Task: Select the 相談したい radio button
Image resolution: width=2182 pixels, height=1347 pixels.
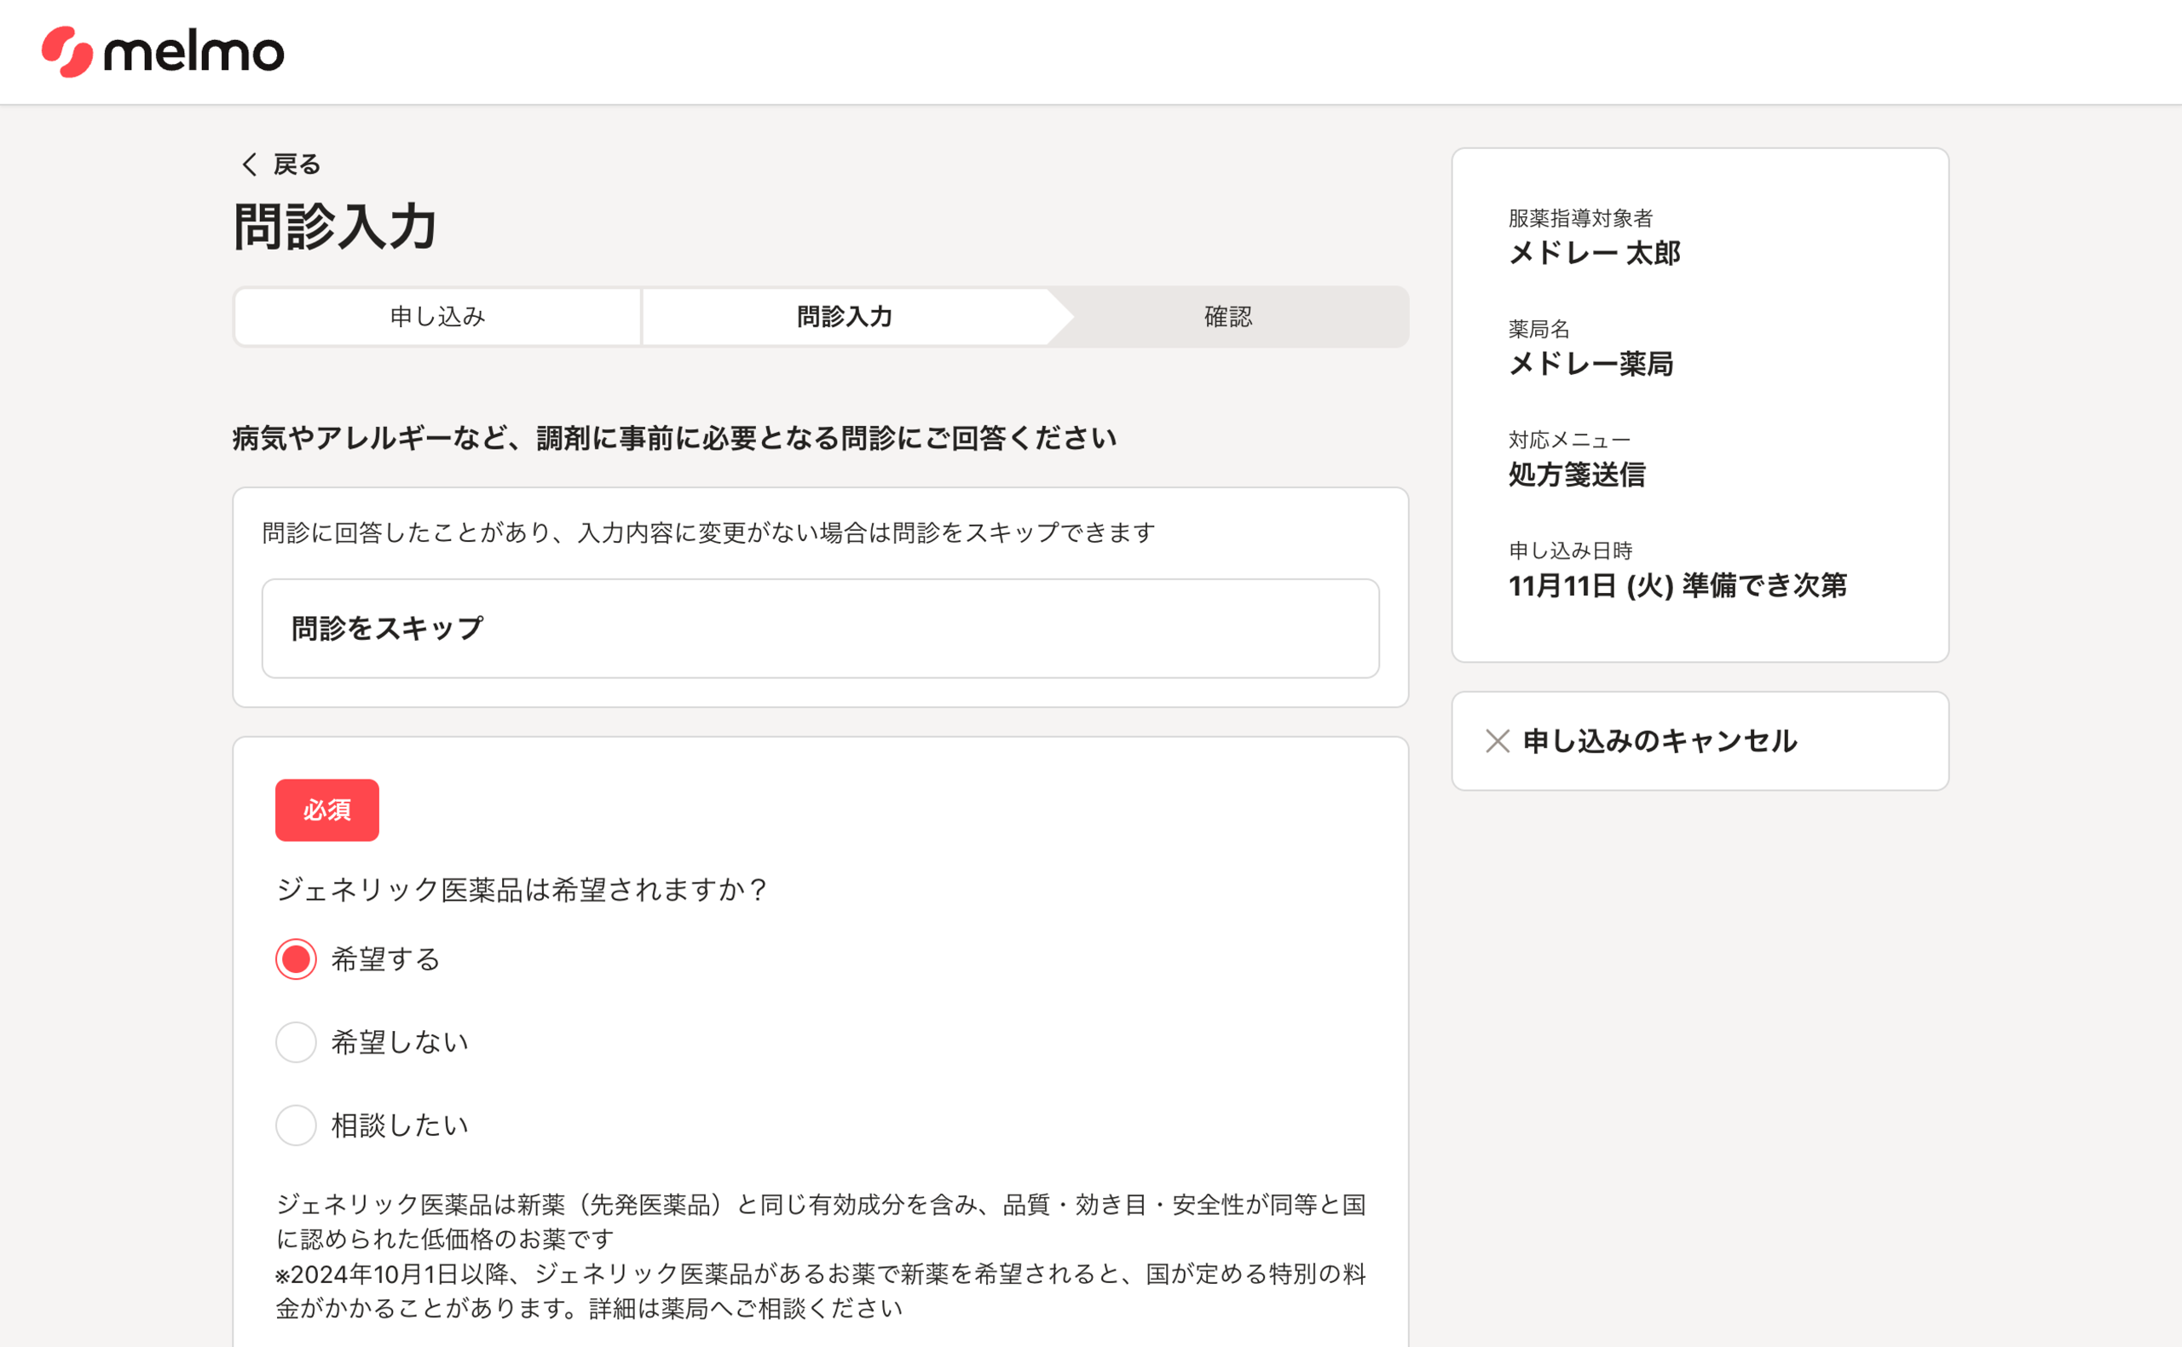Action: (x=296, y=1125)
